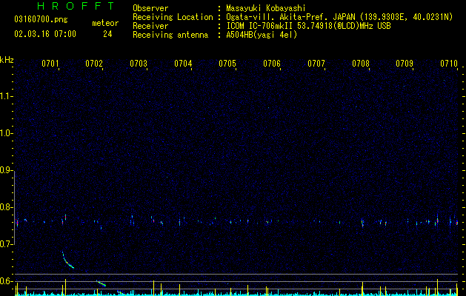Click the Receiving Location label
The height and width of the screenshot is (296, 466).
pos(173,17)
